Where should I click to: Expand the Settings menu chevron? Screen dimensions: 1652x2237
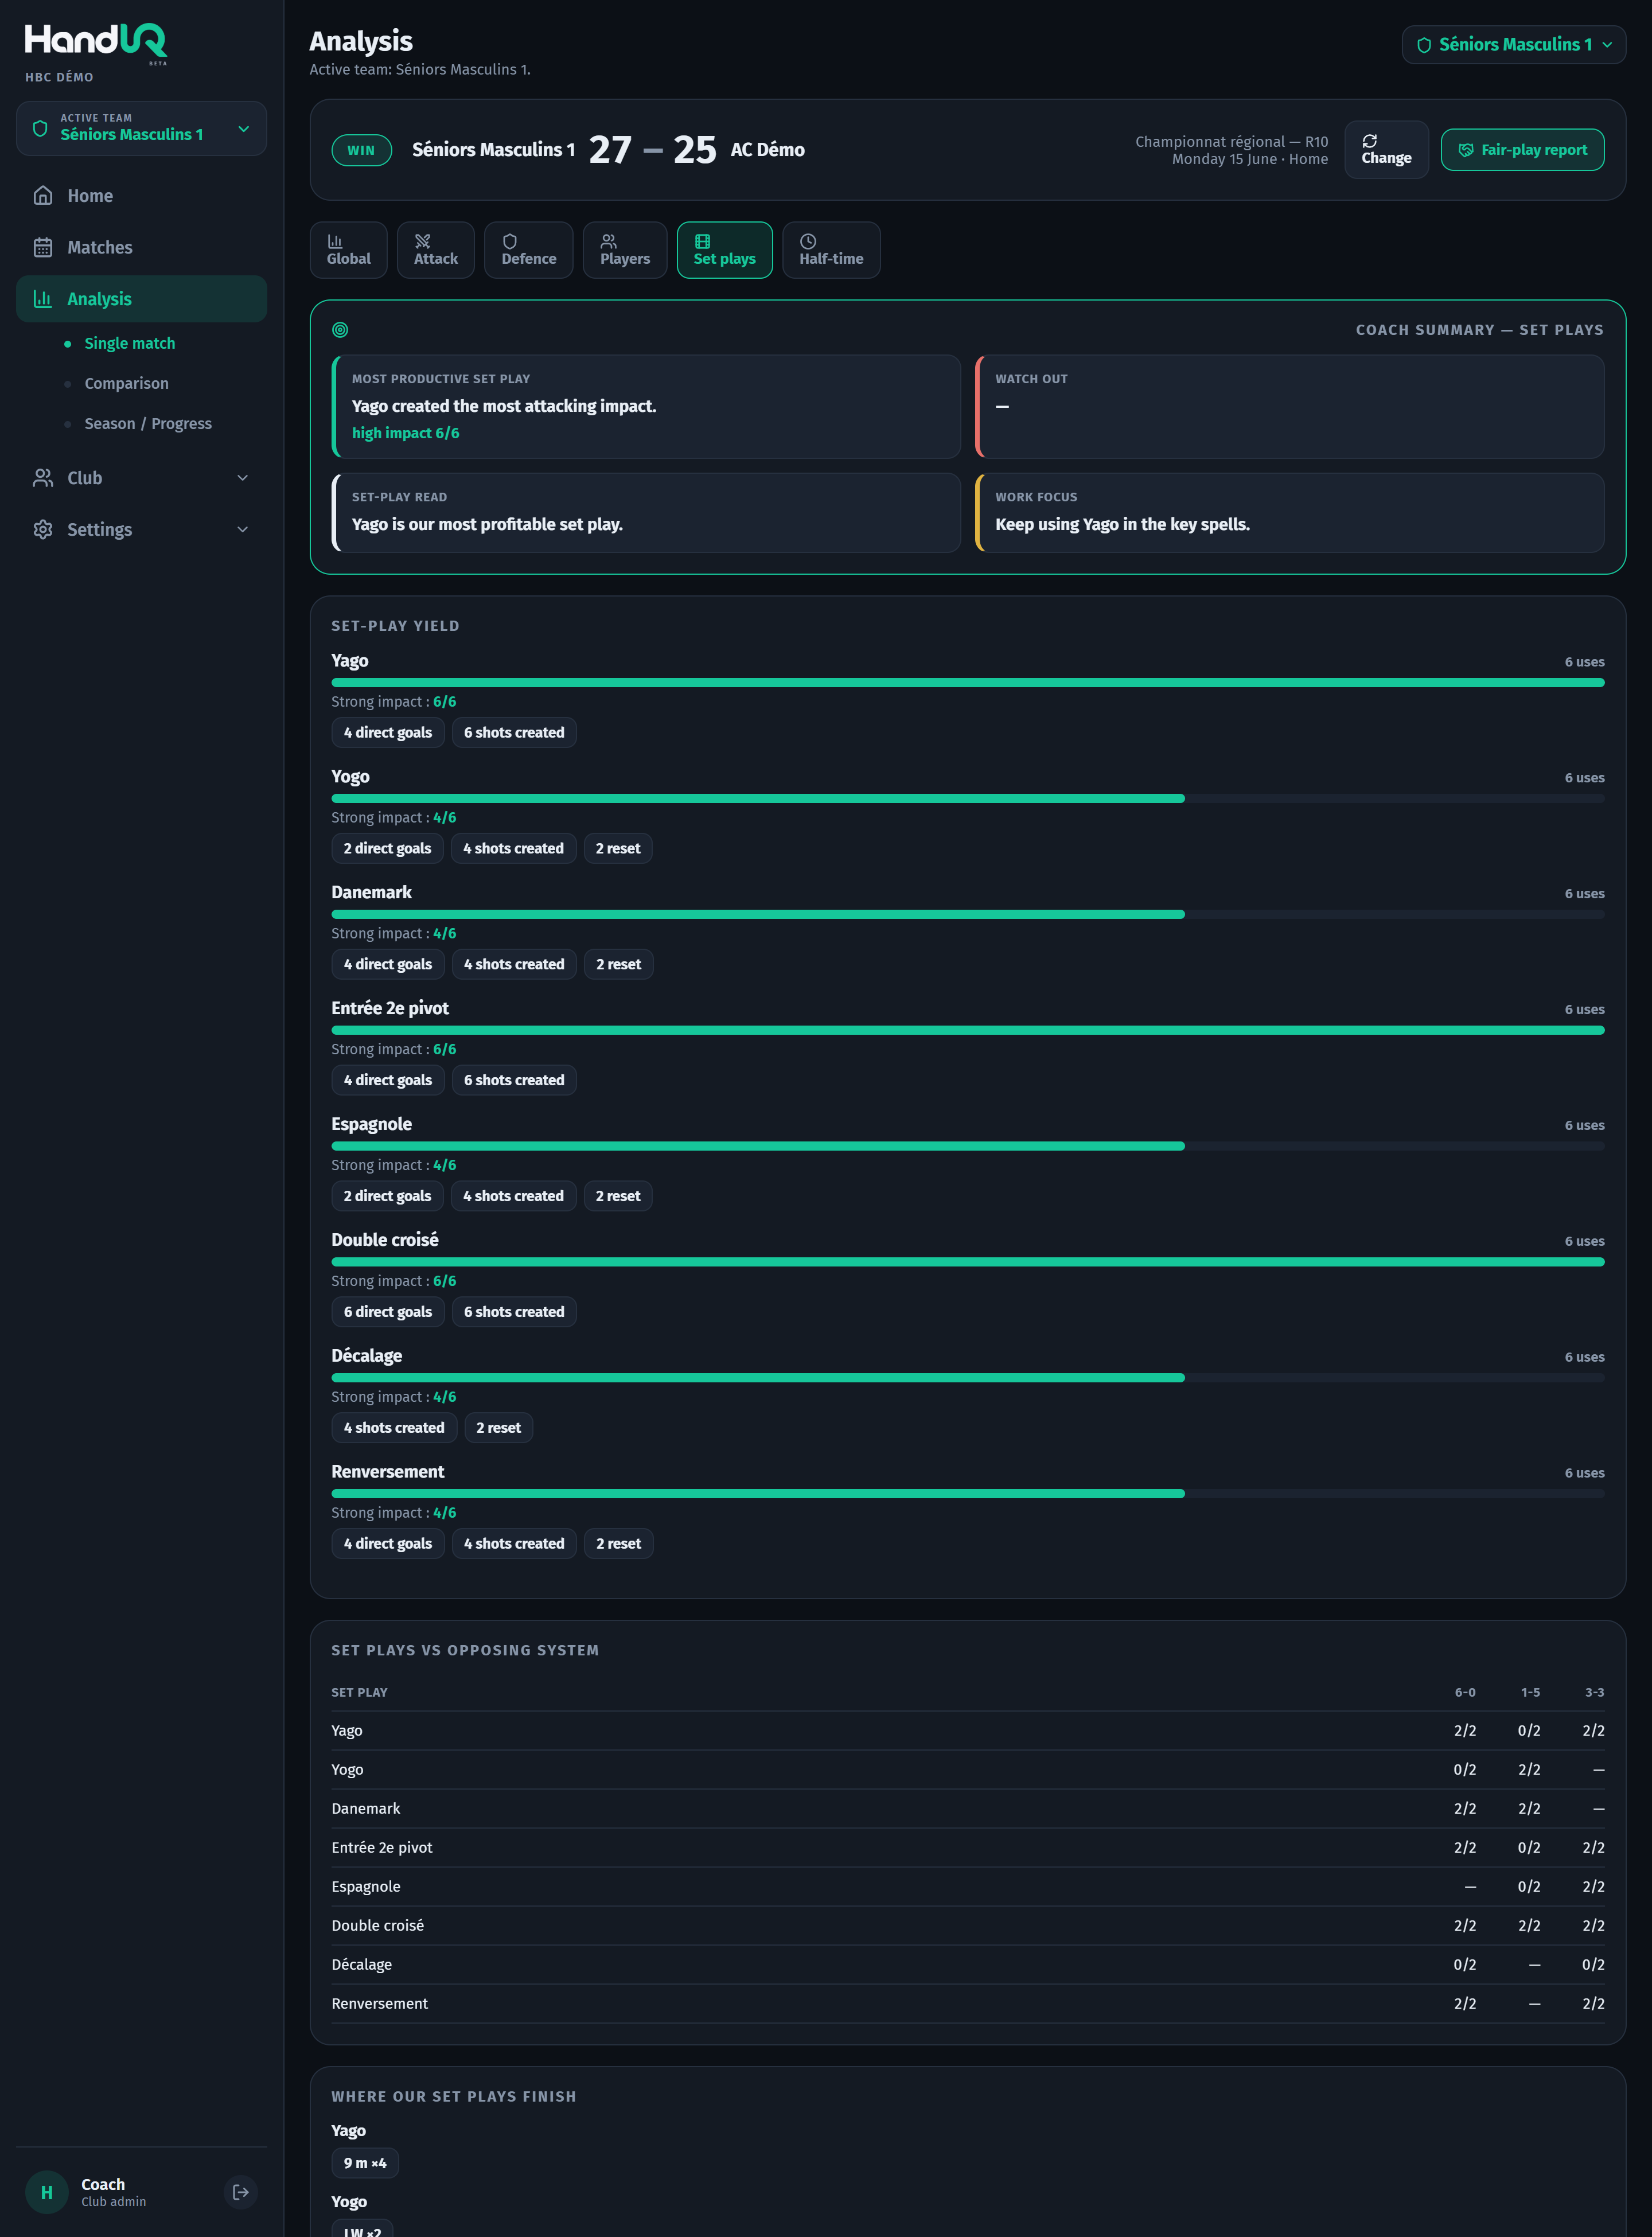242,529
